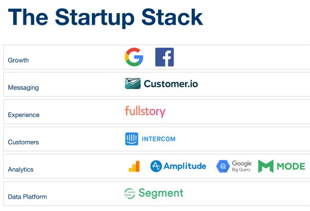Open the fullstory wordmark
The width and height of the screenshot is (310, 211).
point(145,111)
